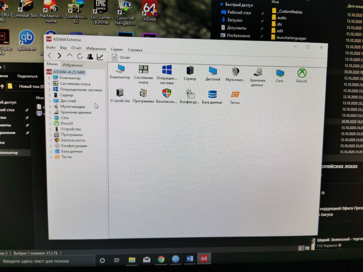
Task: Open the База данных icon in main pane
Action: 212,94
